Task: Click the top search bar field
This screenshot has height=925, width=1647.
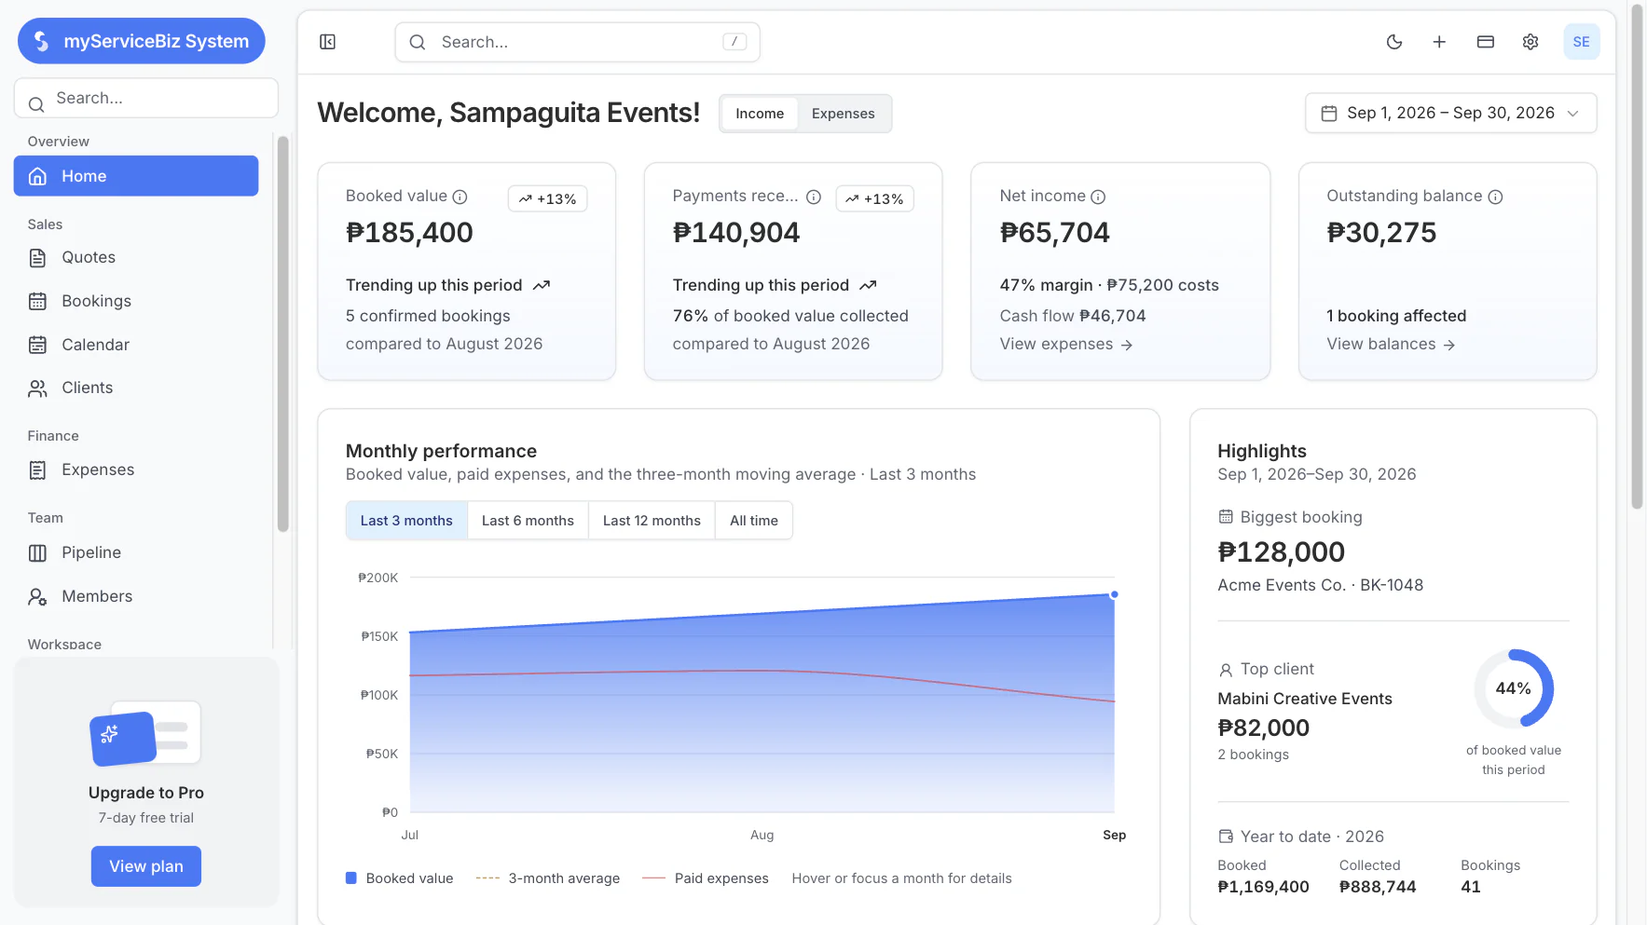Action: (x=577, y=42)
